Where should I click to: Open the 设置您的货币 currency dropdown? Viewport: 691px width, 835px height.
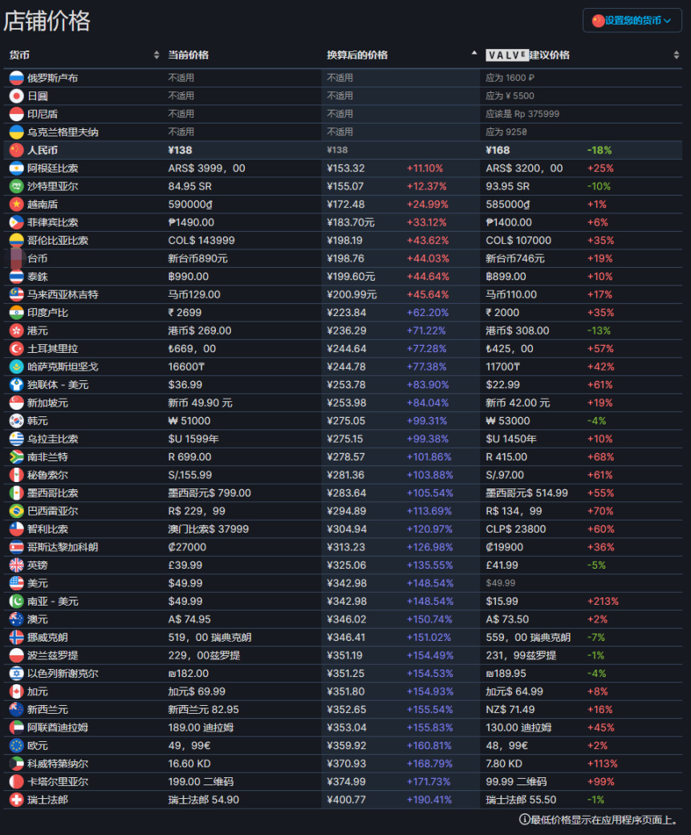tap(632, 21)
